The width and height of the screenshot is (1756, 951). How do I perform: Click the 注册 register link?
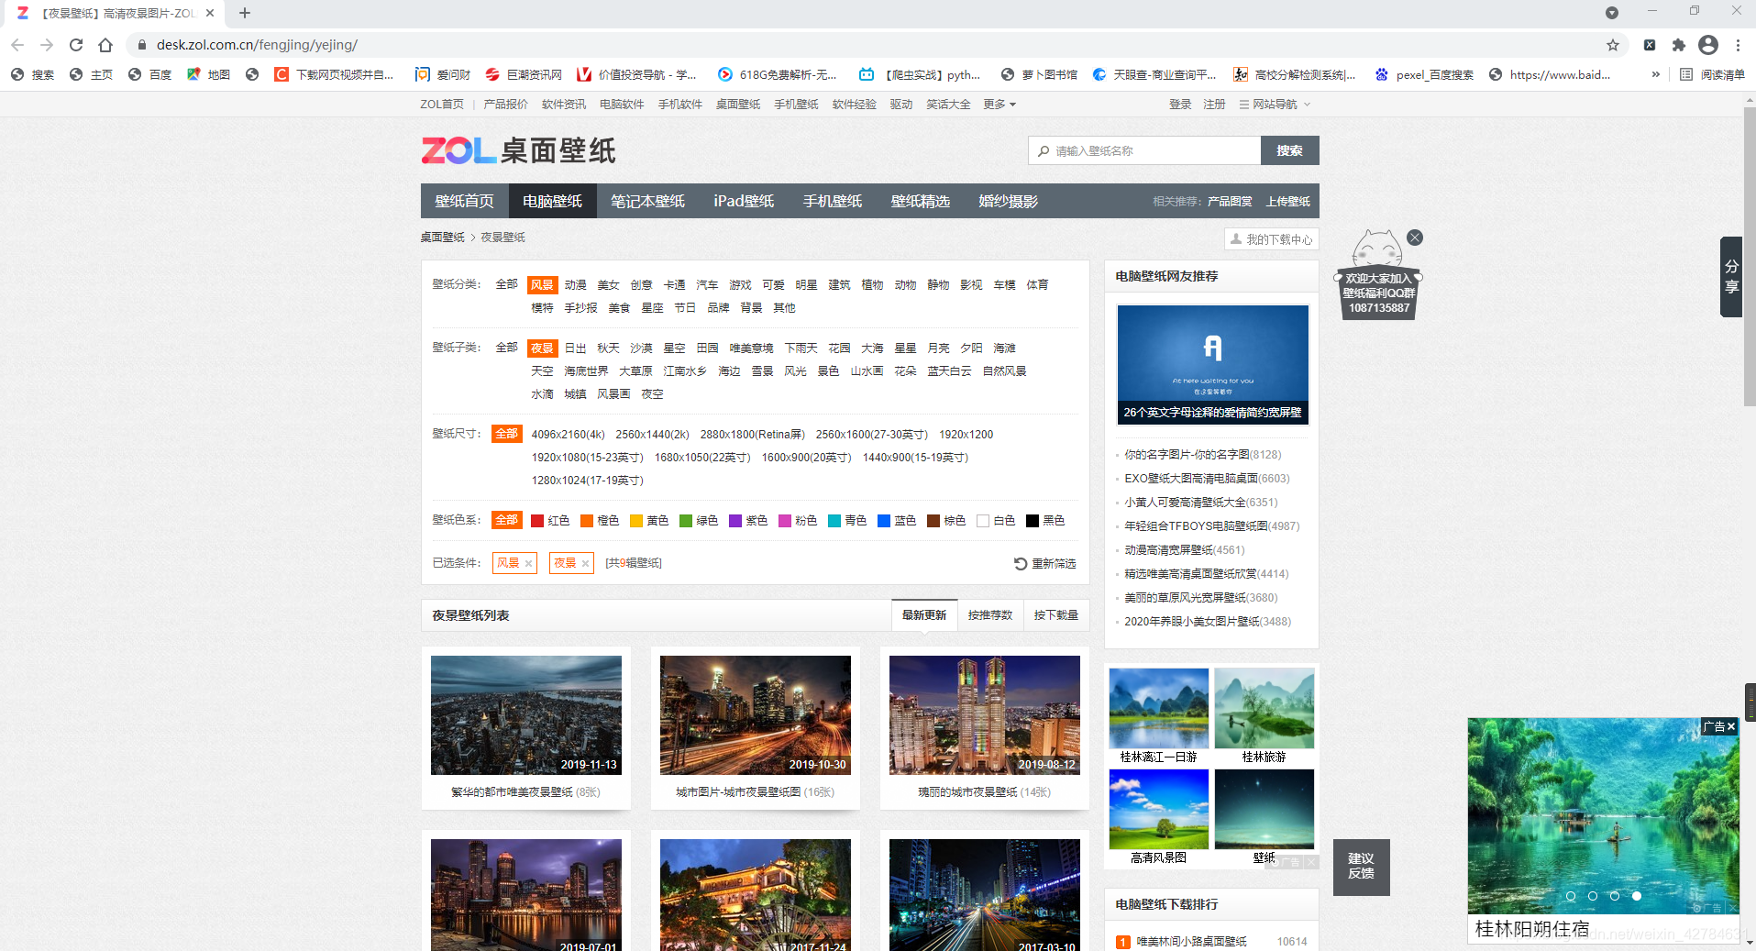pos(1214,105)
